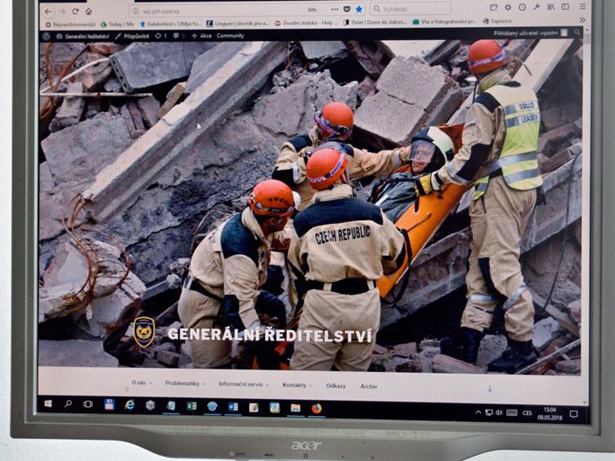Open the Archiv menu item
This screenshot has height=461, width=615.
[369, 387]
